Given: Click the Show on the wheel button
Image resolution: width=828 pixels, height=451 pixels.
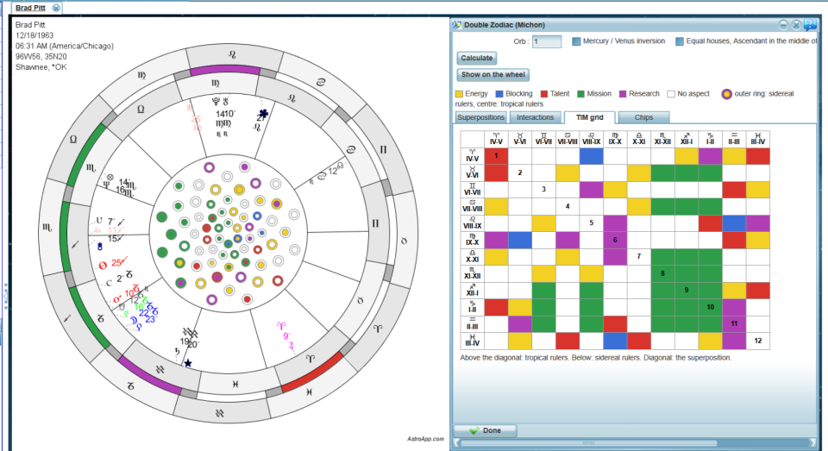Looking at the screenshot, I should click(493, 74).
